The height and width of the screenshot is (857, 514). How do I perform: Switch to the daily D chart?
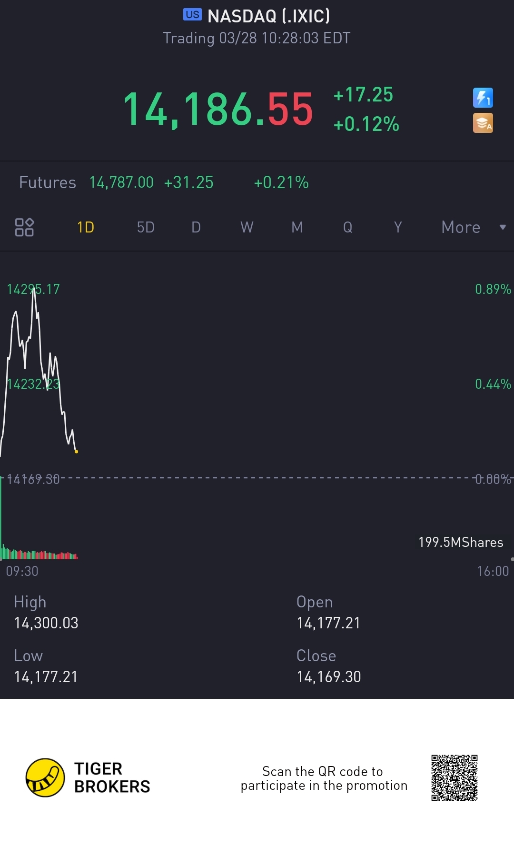[196, 227]
